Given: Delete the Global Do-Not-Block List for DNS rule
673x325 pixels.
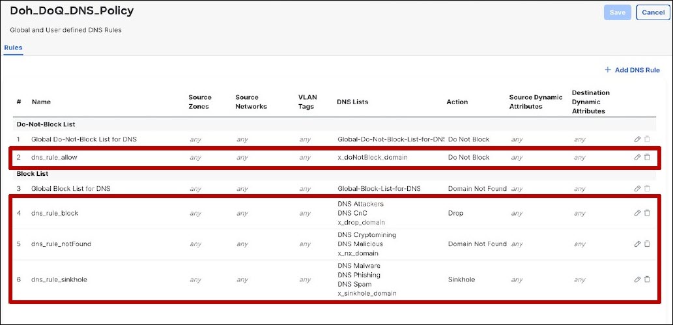Looking at the screenshot, I should click(647, 139).
